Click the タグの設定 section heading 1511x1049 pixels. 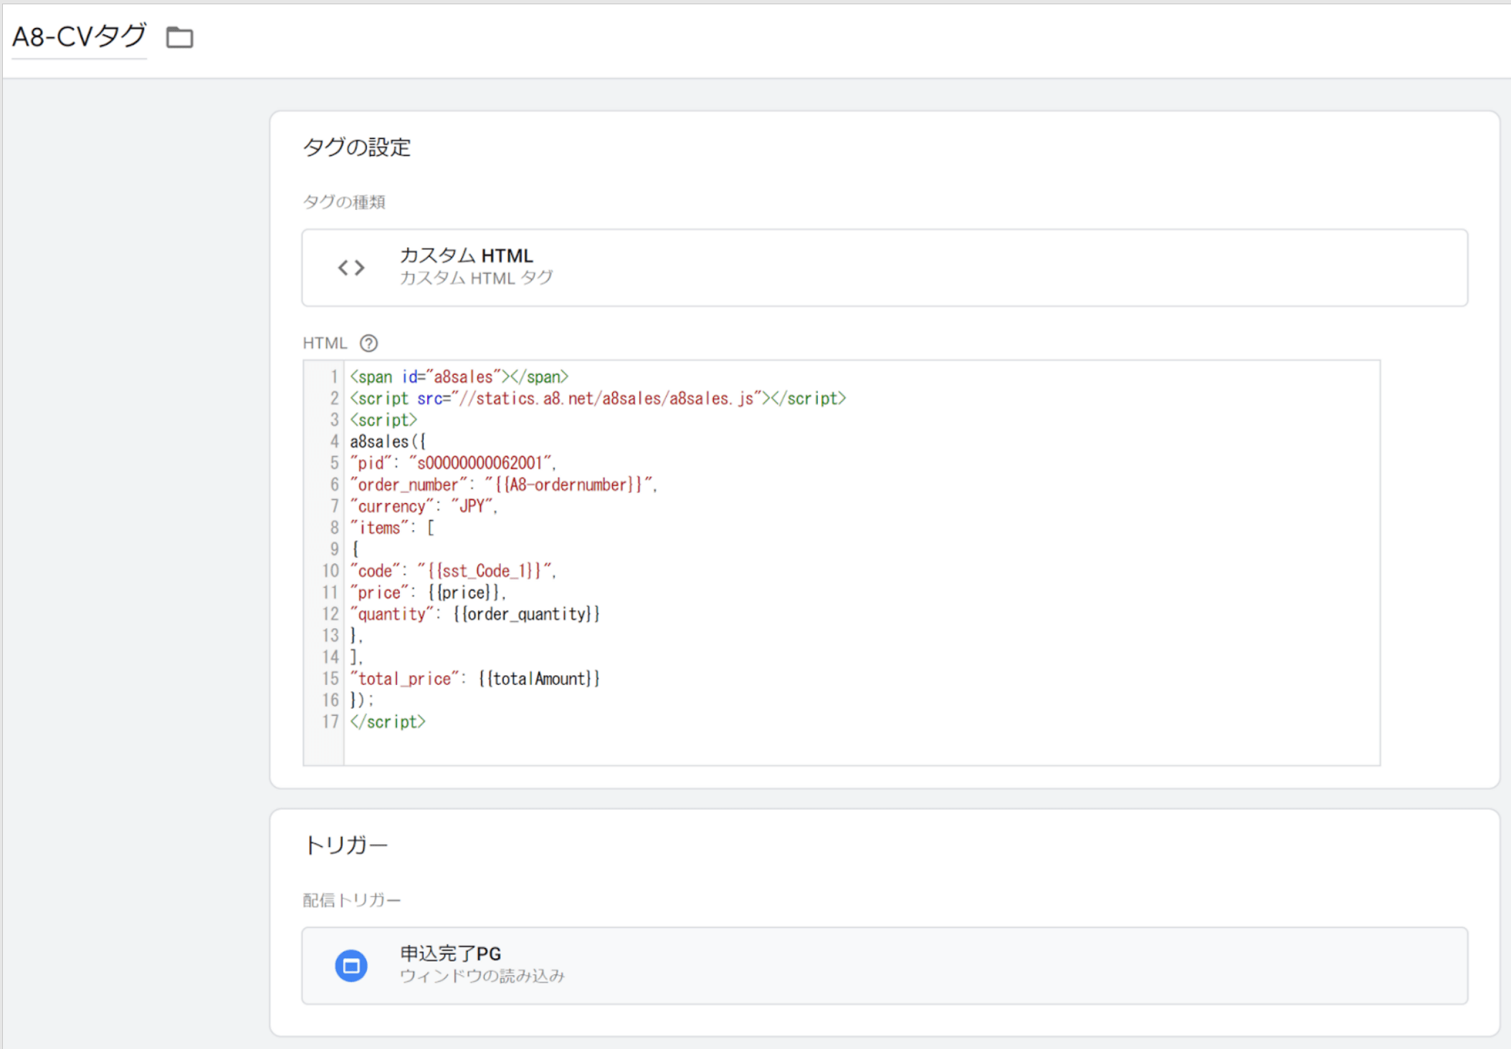pyautogui.click(x=357, y=147)
